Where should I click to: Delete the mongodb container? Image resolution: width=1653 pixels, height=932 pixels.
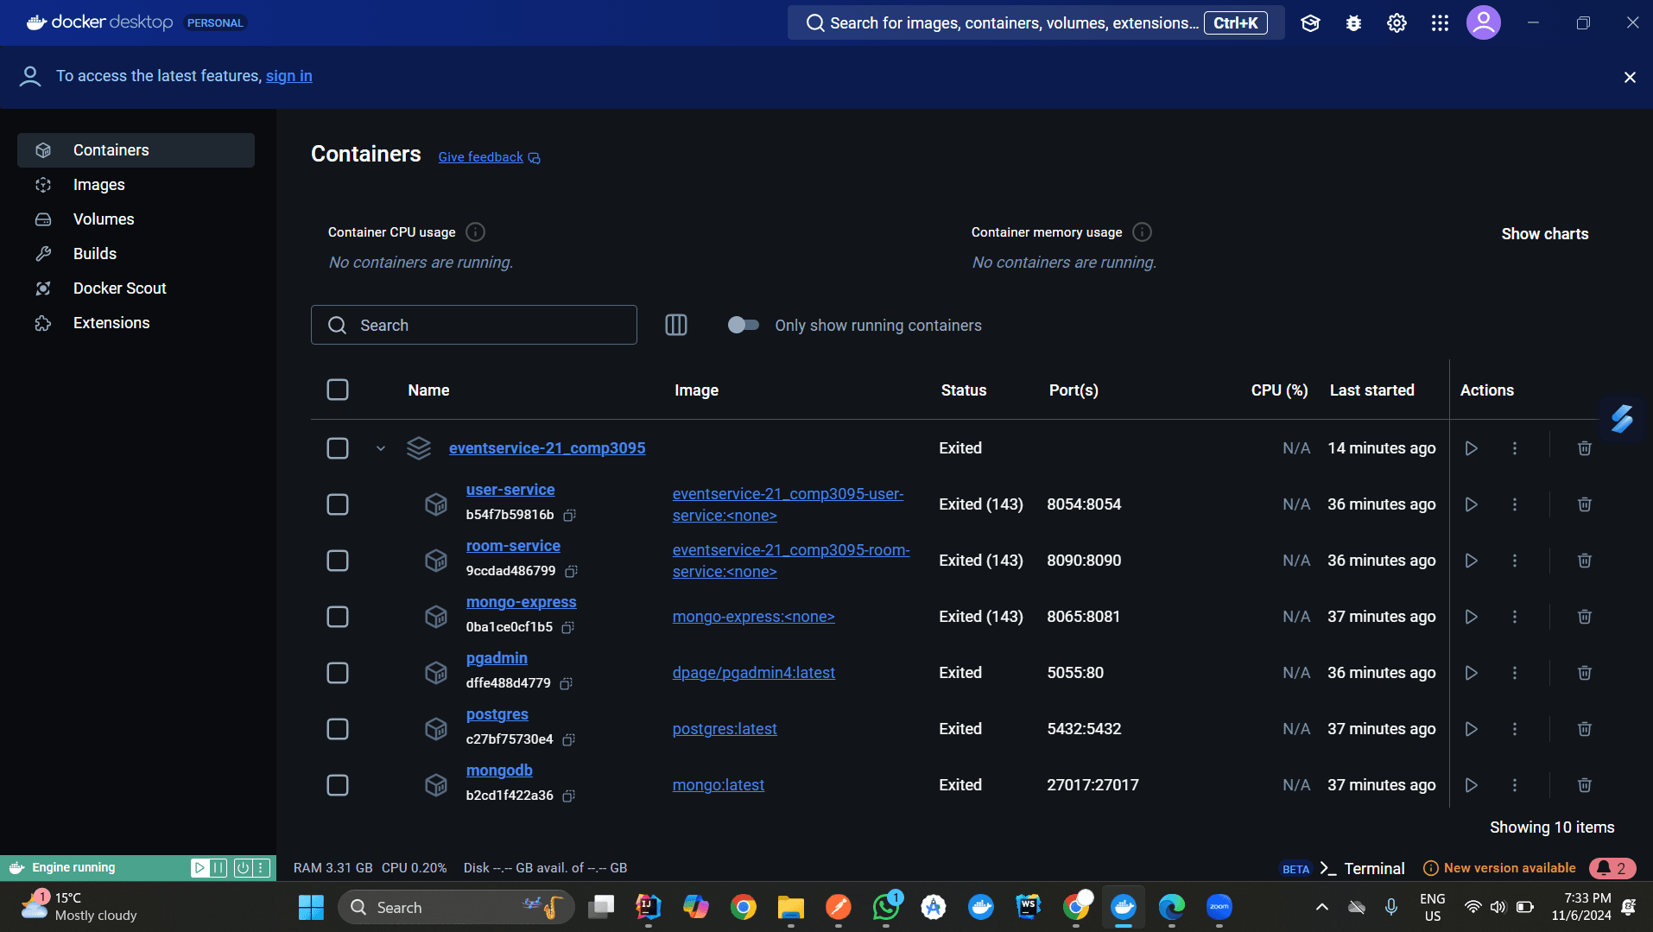coord(1584,784)
